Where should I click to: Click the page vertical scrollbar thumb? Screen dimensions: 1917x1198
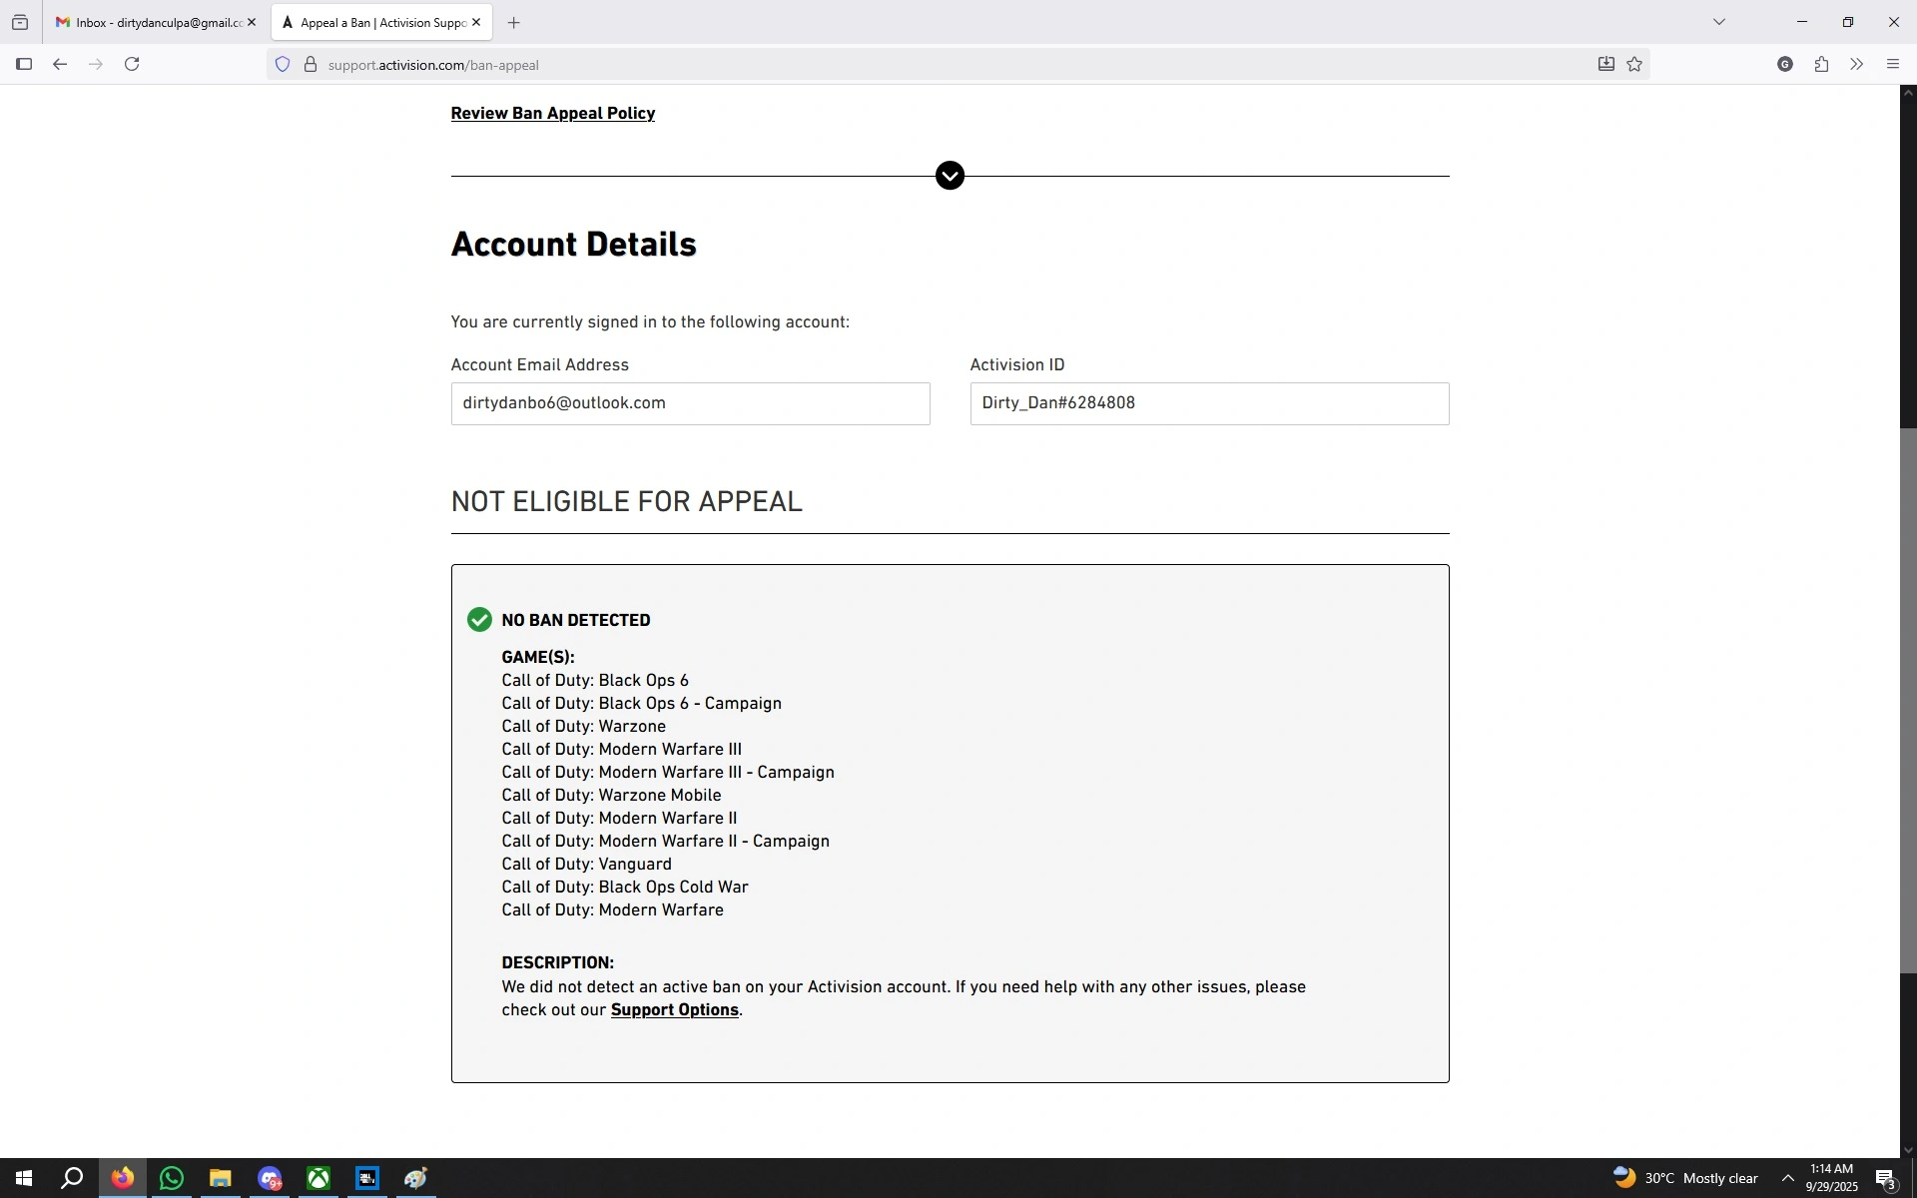tap(1907, 699)
